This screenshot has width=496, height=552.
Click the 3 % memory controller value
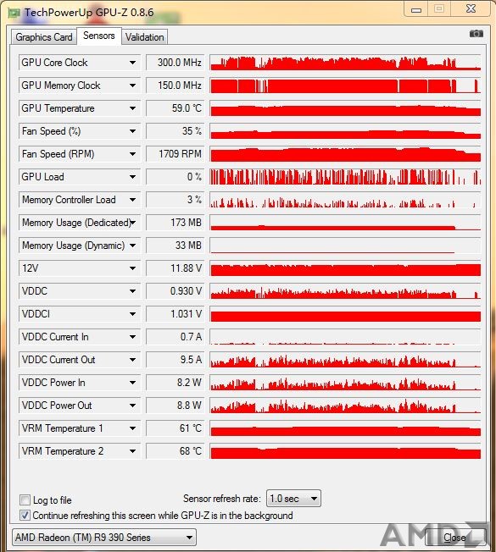click(x=176, y=200)
